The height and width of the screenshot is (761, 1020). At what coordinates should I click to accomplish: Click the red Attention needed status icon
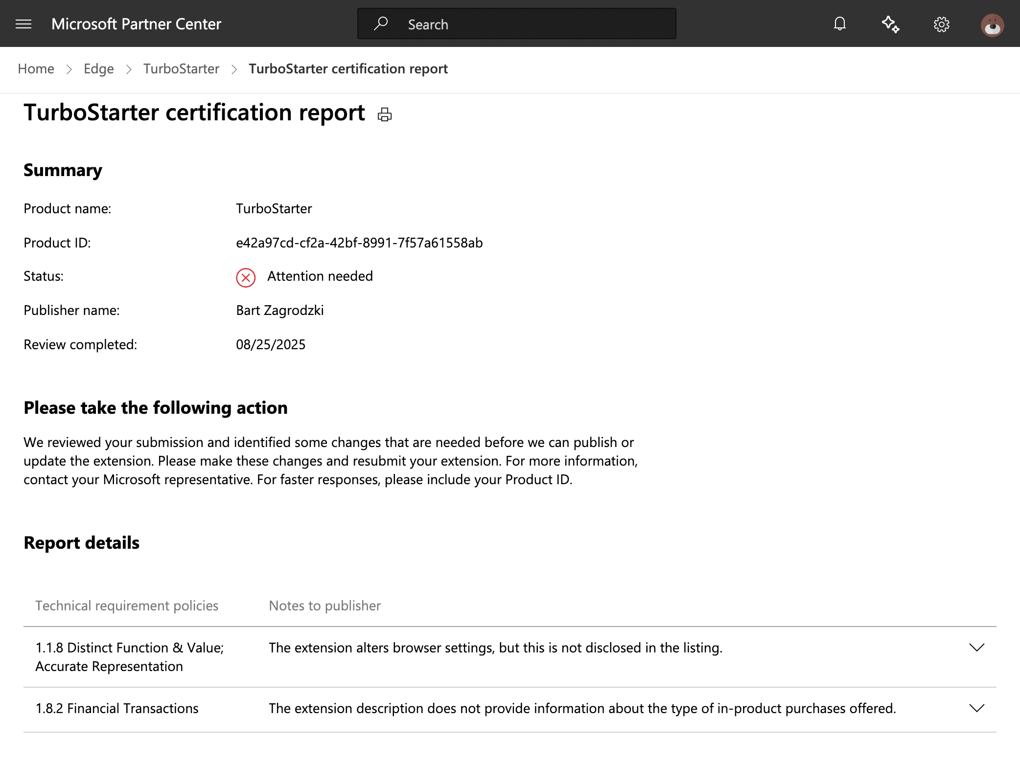tap(245, 277)
